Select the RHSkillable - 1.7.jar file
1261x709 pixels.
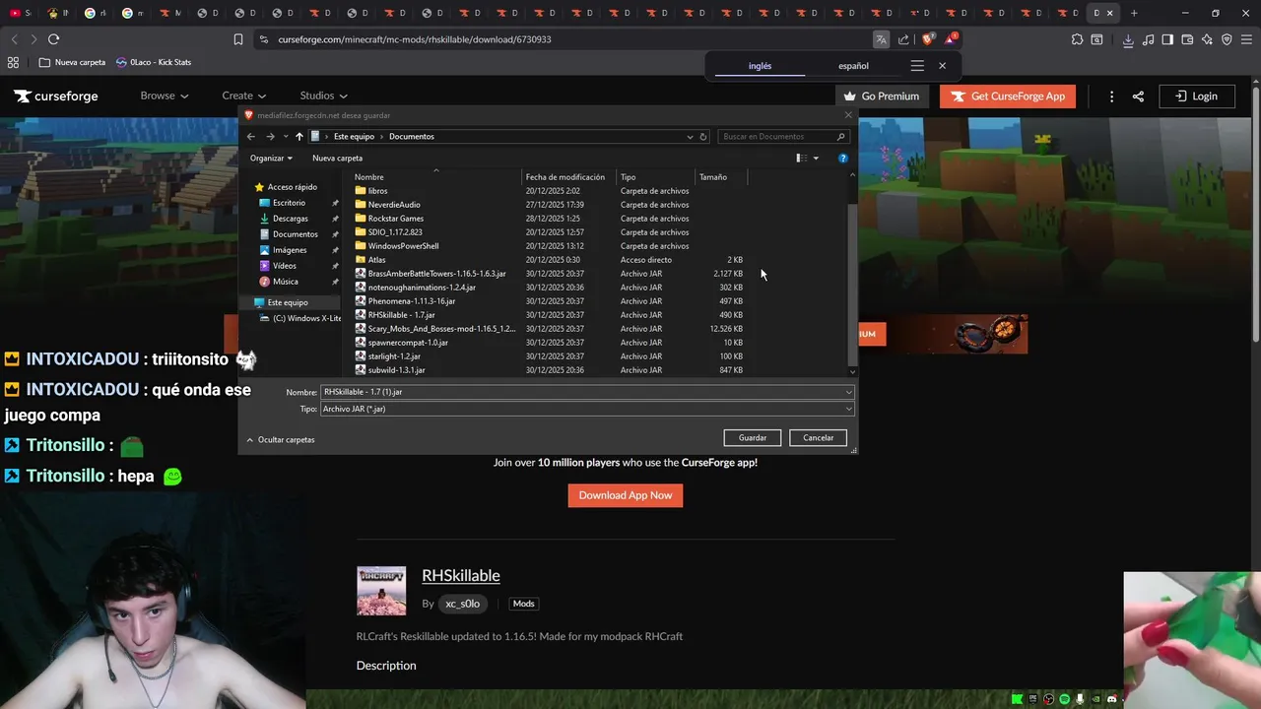point(401,315)
